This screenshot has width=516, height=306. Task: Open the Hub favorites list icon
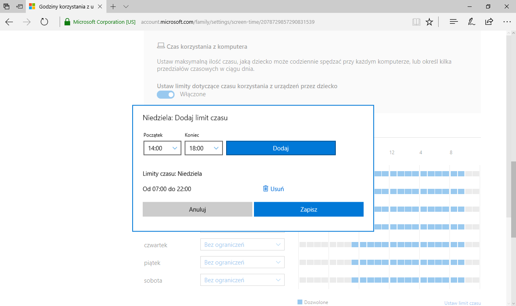click(454, 22)
